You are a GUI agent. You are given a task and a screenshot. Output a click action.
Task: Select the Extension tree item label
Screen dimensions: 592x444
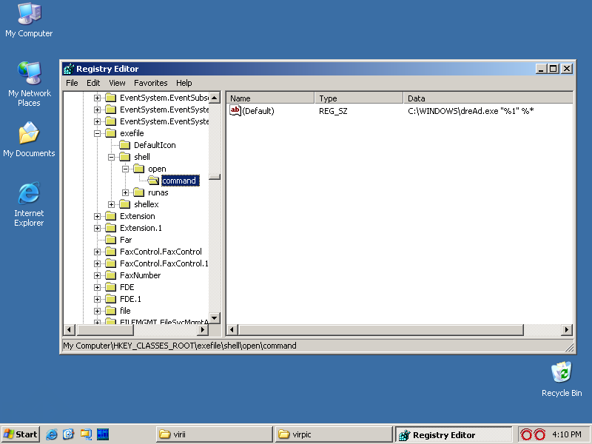pyautogui.click(x=138, y=216)
